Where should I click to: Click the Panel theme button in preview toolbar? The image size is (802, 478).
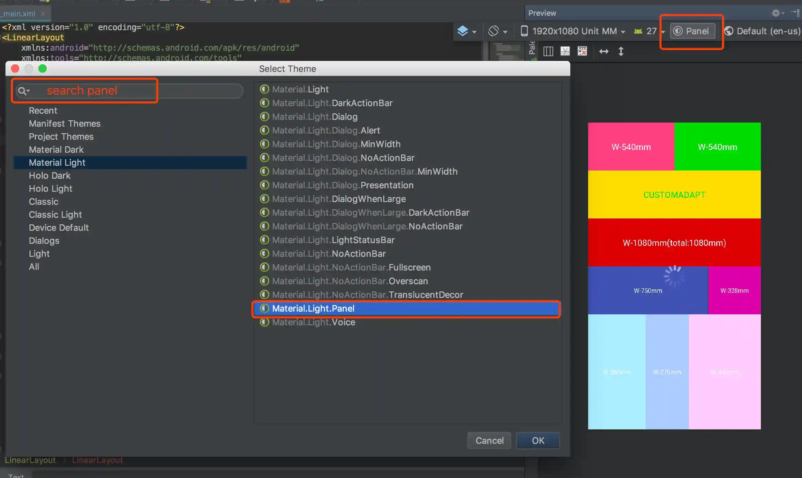point(692,31)
